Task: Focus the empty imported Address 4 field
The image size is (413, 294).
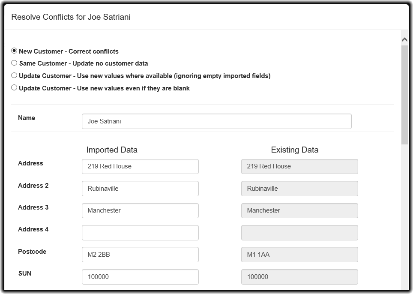Action: [x=140, y=233]
